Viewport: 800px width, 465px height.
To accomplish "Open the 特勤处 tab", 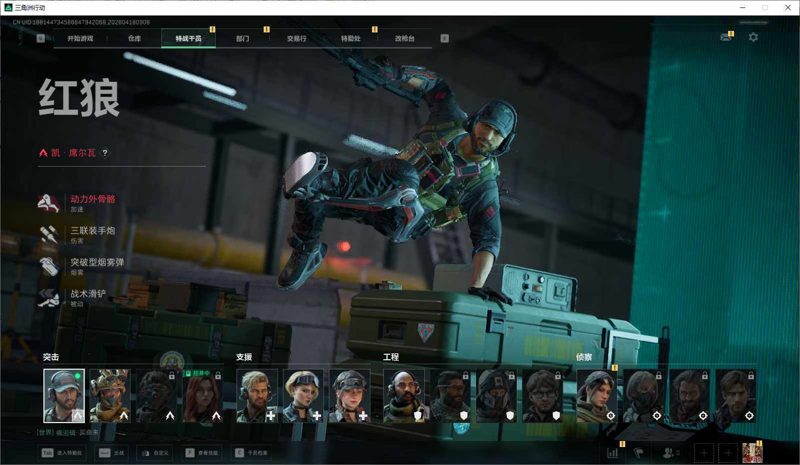I will click(351, 38).
